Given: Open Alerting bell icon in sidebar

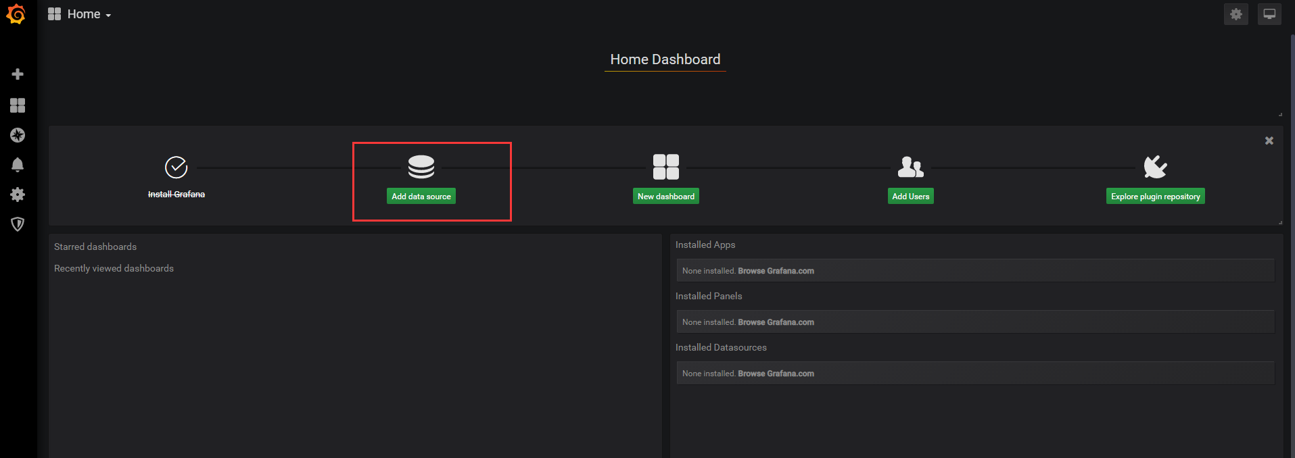Looking at the screenshot, I should coord(18,165).
